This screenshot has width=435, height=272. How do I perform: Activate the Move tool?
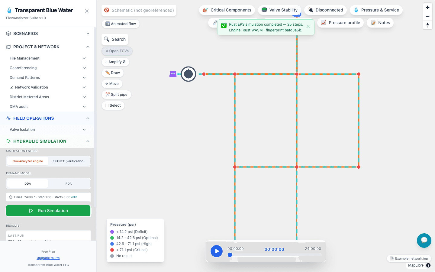[112, 84]
